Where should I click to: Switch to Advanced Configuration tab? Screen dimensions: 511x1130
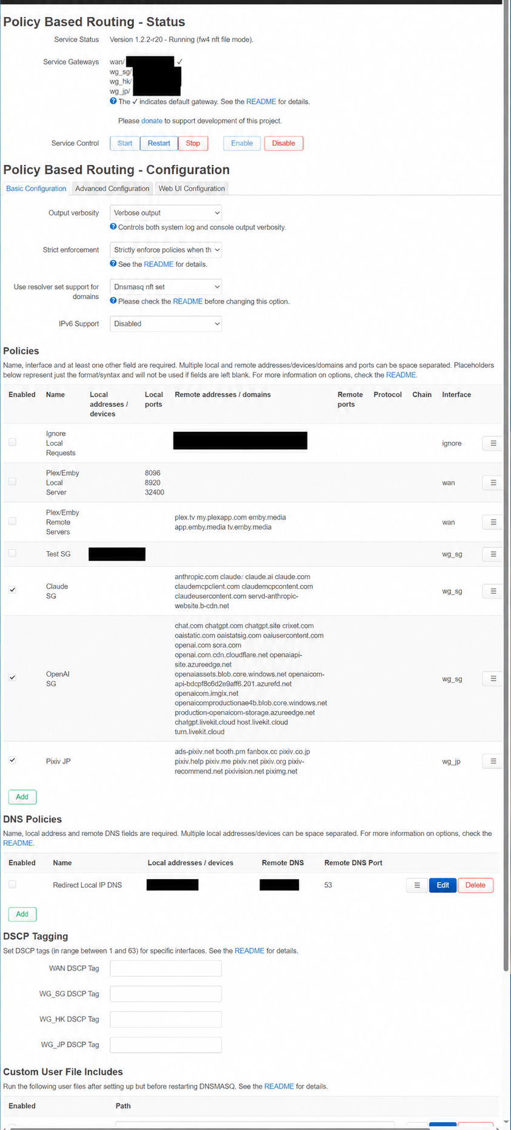(112, 189)
